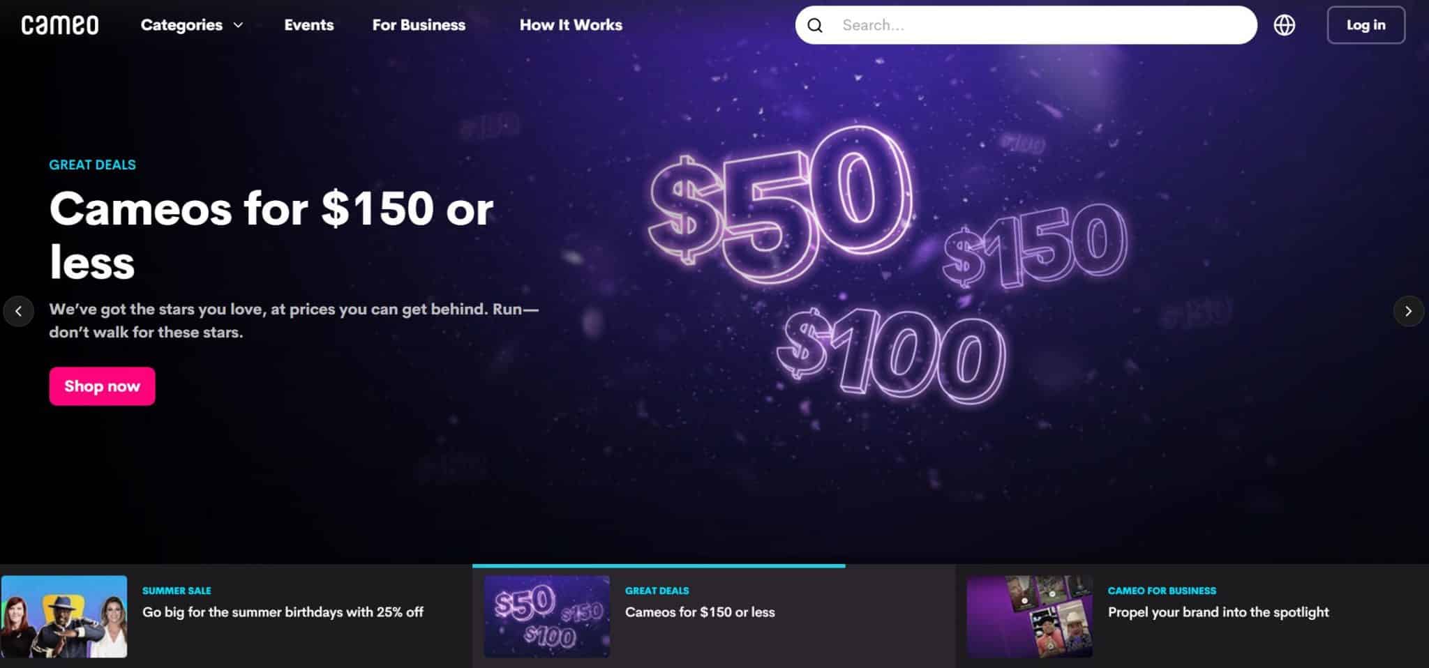Select the $50 $150 $100 deals thumbnail
The height and width of the screenshot is (668, 1429).
547,616
